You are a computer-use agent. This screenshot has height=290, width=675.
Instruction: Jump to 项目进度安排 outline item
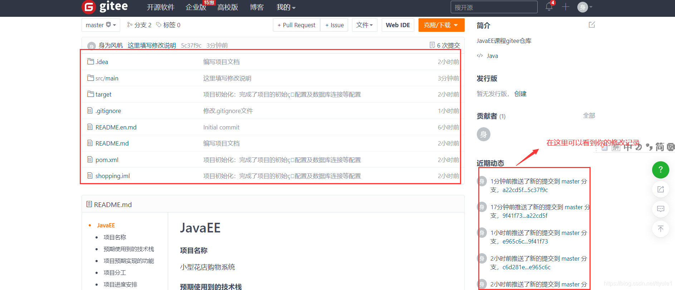(x=121, y=284)
